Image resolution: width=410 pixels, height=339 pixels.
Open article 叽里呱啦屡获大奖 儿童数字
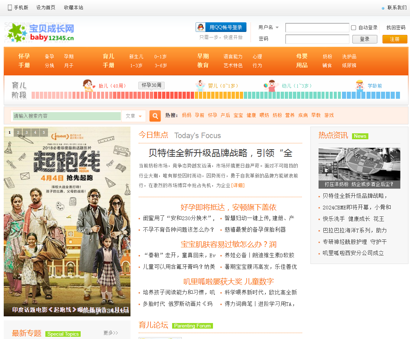229,281
